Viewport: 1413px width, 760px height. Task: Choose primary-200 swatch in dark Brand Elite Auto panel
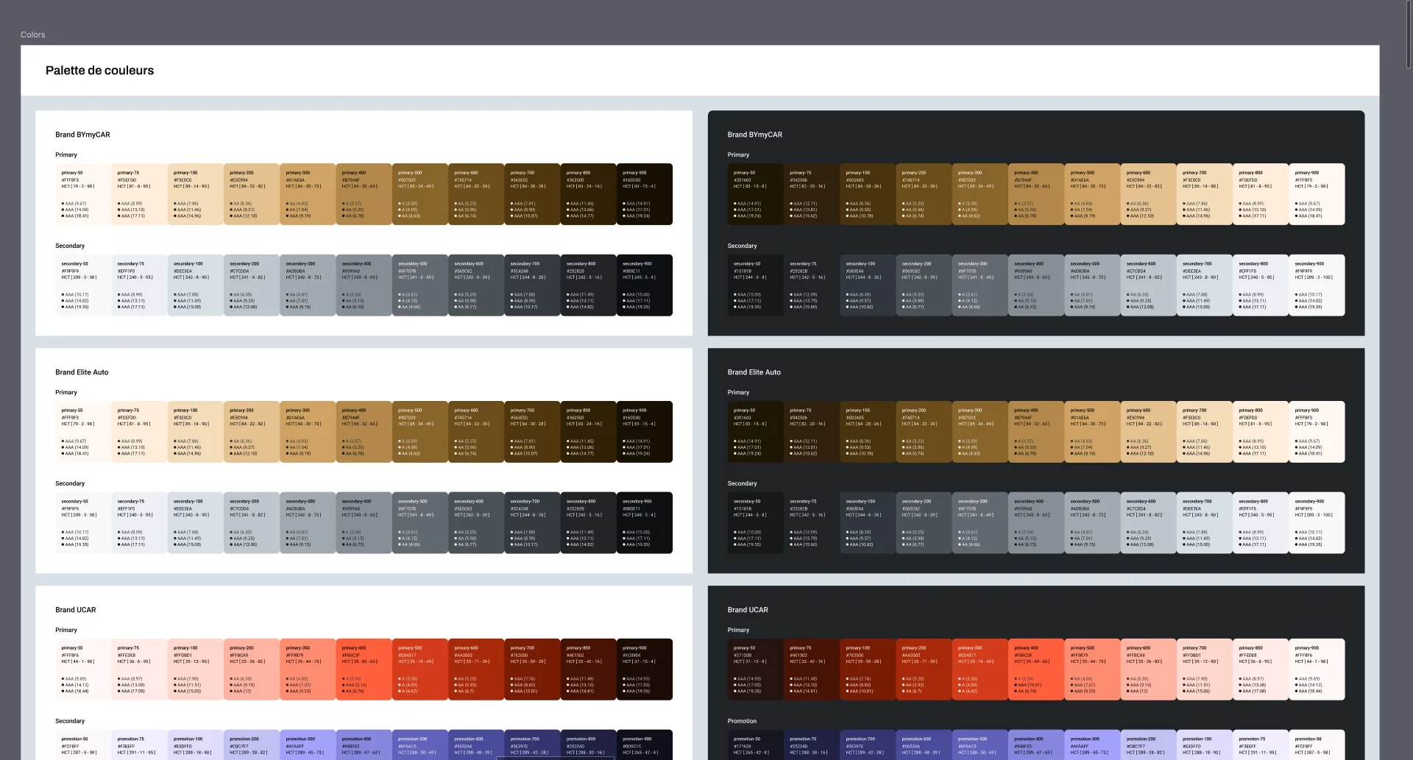tap(924, 432)
